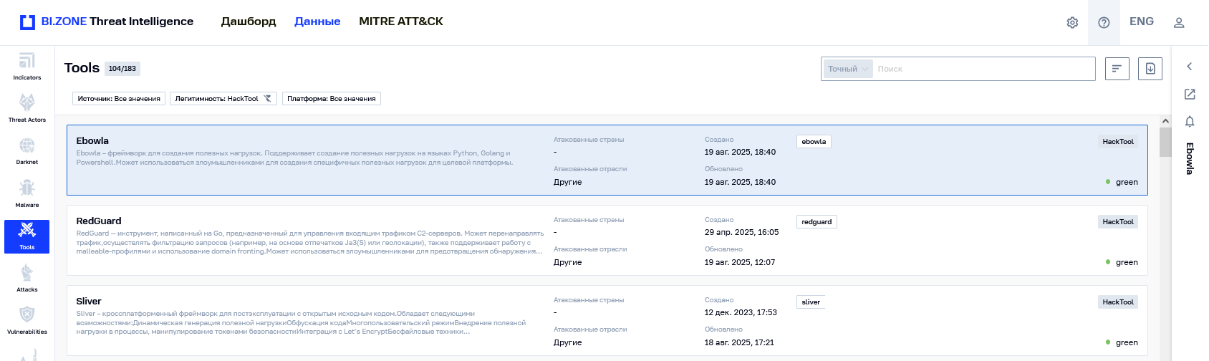Click Другие industry in Ebowla row
Image resolution: width=1209 pixels, height=361 pixels.
(567, 182)
